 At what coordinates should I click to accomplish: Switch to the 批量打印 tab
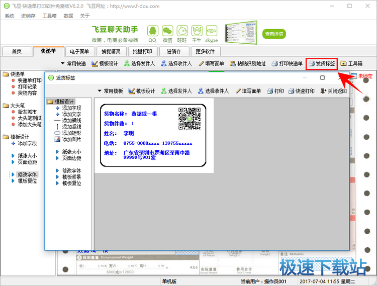[x=142, y=51]
